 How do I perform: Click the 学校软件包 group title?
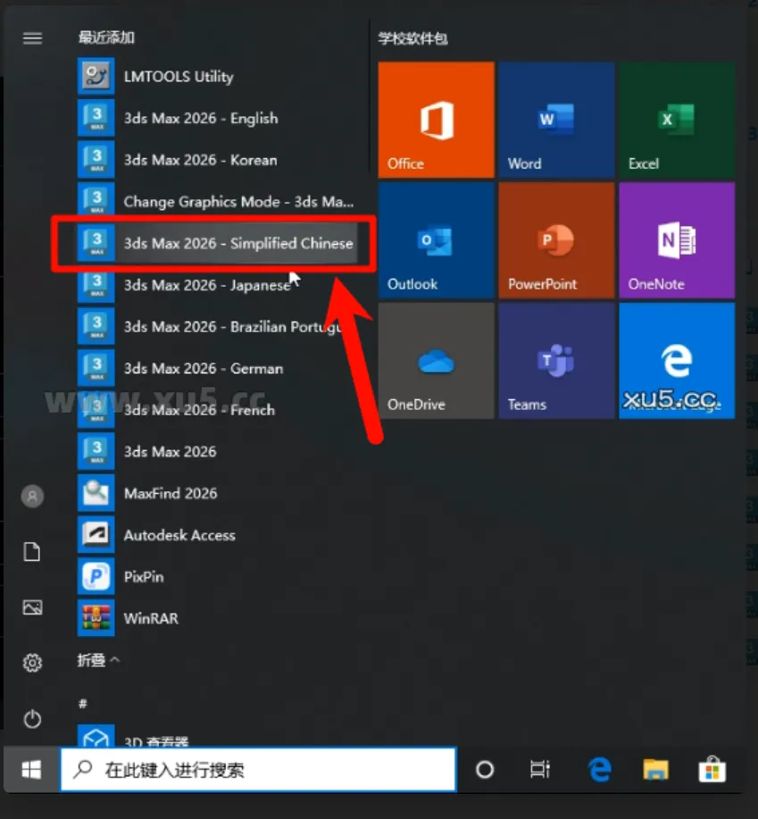pyautogui.click(x=413, y=38)
